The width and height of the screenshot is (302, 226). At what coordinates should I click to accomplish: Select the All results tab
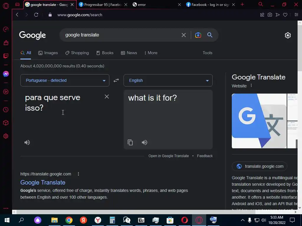click(26, 53)
